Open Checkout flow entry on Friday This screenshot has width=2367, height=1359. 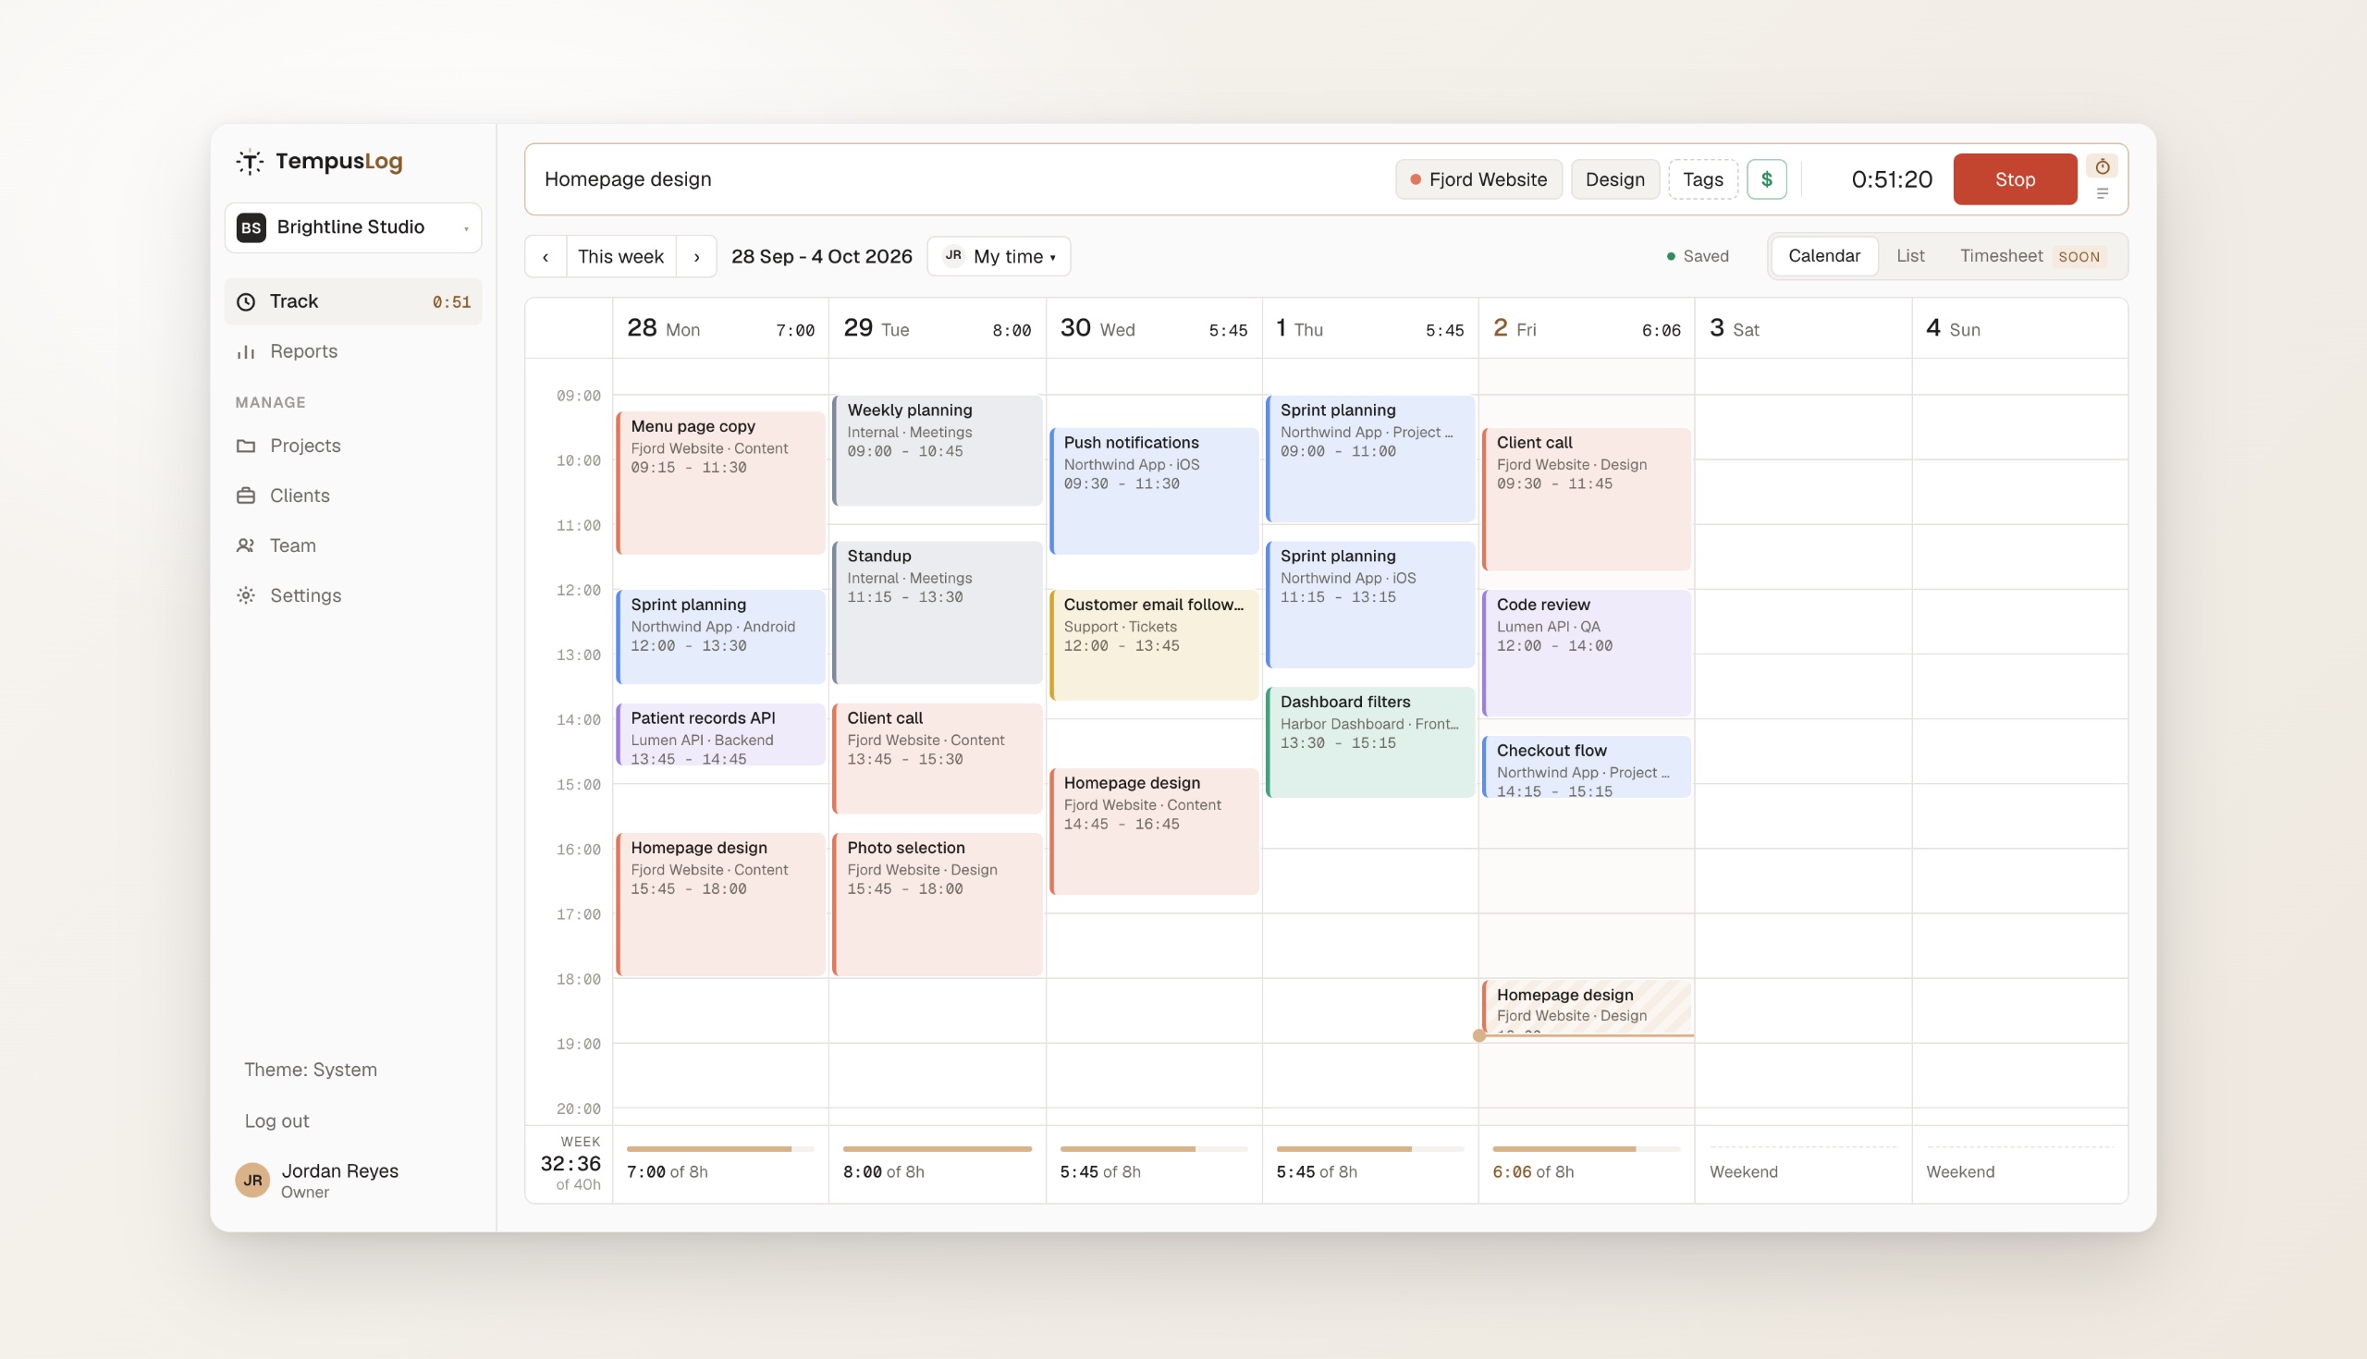coord(1587,767)
